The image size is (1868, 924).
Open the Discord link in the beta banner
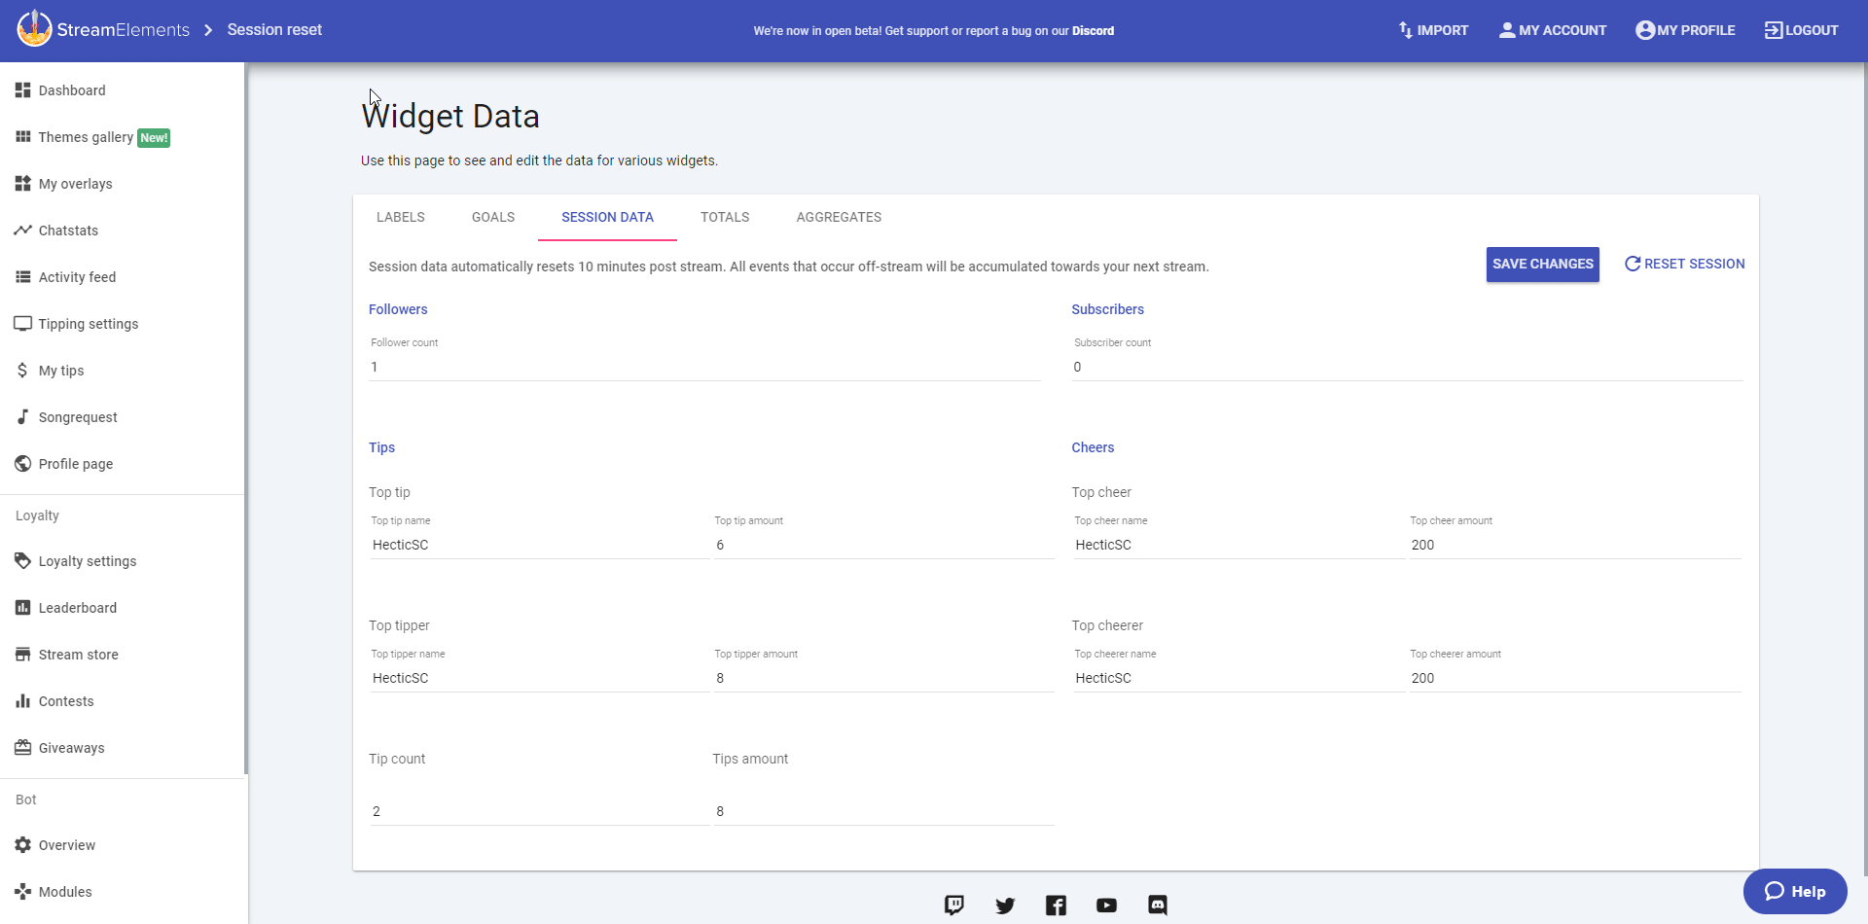click(1093, 31)
